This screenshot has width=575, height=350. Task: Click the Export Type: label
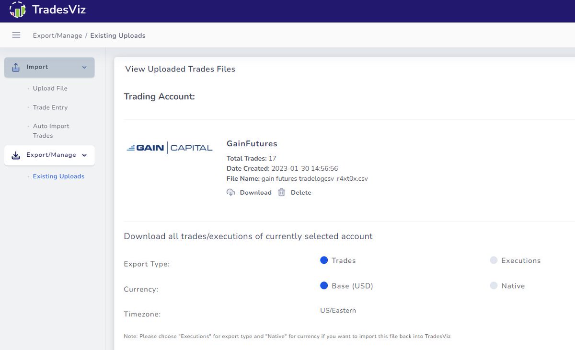(x=147, y=264)
